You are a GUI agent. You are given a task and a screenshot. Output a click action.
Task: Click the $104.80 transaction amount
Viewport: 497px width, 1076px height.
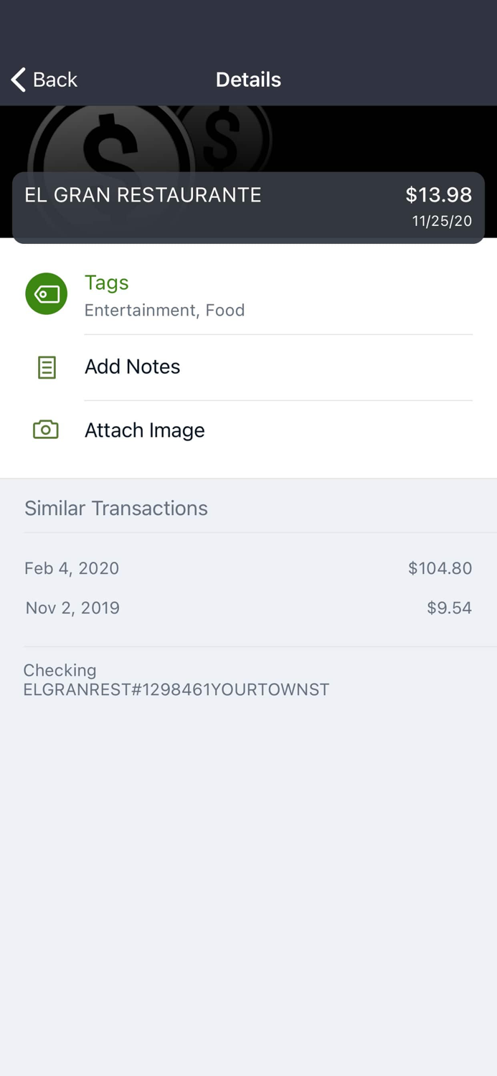(x=440, y=568)
